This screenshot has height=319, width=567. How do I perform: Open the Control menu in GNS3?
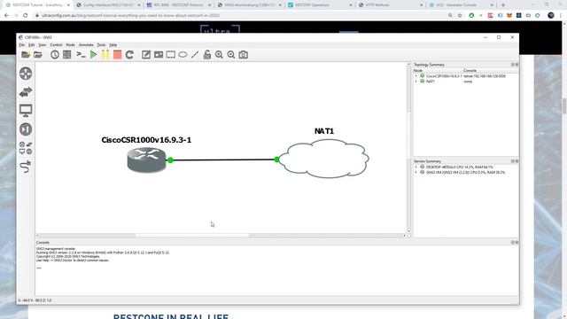[x=56, y=45]
